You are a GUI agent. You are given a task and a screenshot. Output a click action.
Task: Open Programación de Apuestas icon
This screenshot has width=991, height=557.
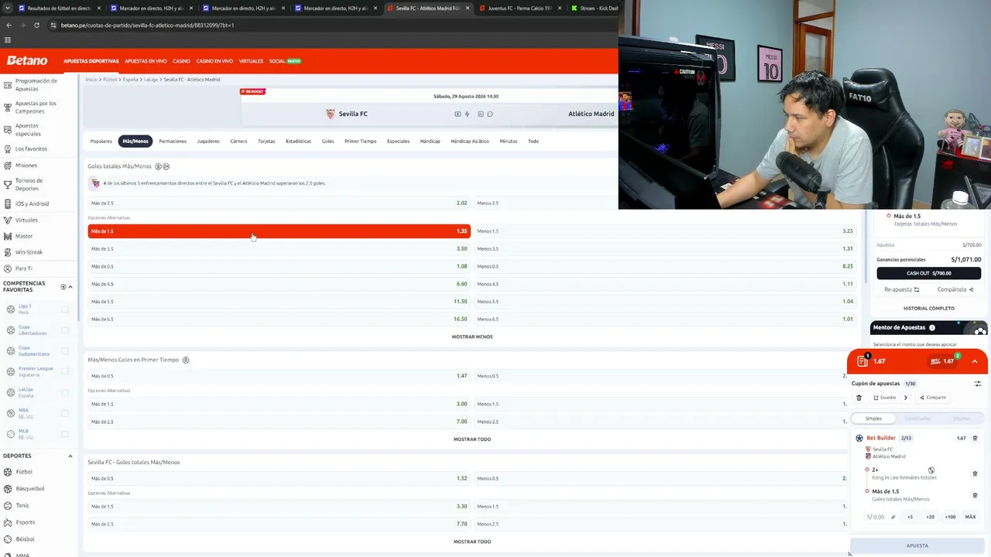coord(8,85)
